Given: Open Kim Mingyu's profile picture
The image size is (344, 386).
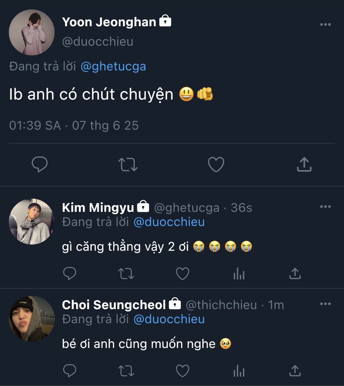Looking at the screenshot, I should pyautogui.click(x=32, y=222).
